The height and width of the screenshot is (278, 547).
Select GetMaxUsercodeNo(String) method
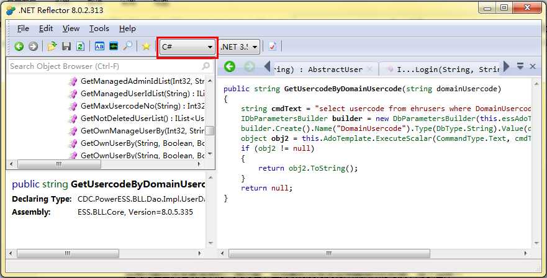(x=142, y=106)
